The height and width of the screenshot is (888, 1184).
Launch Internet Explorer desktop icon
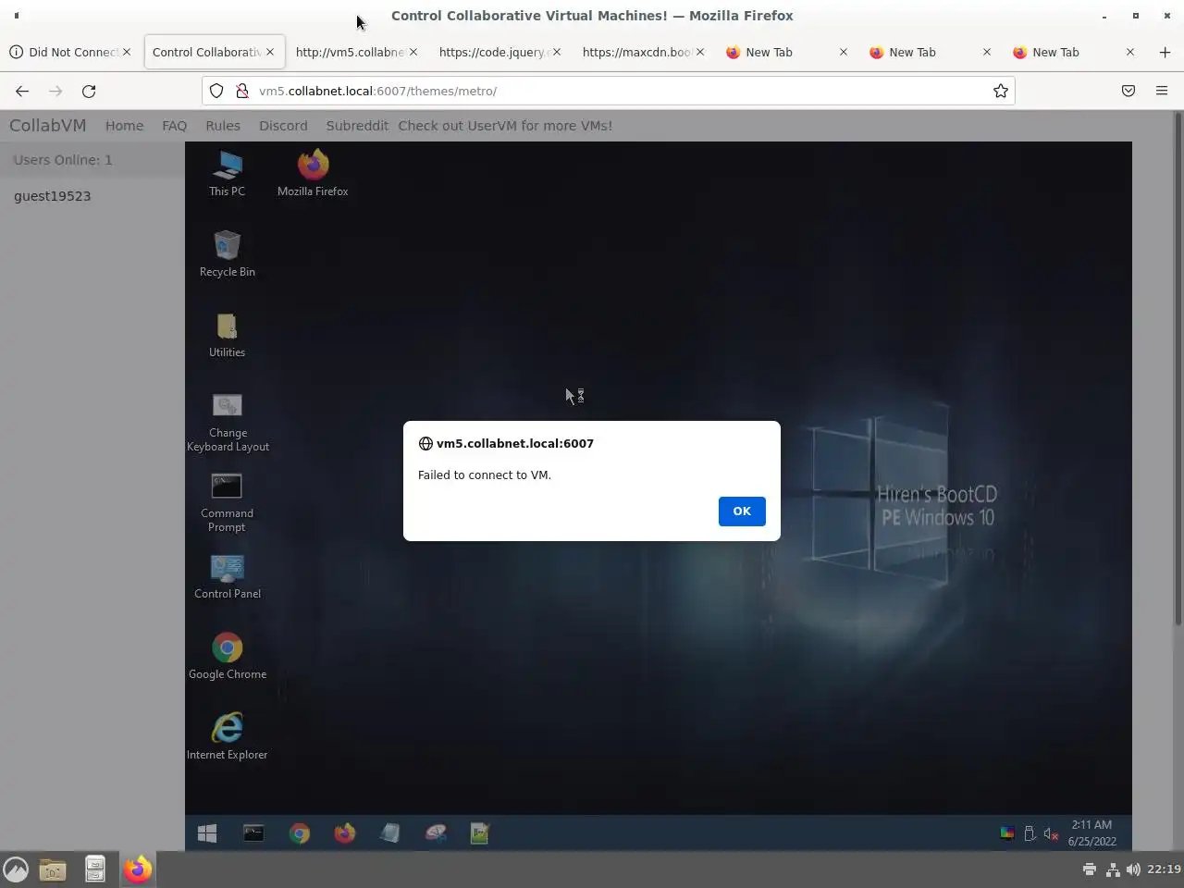pos(227,737)
